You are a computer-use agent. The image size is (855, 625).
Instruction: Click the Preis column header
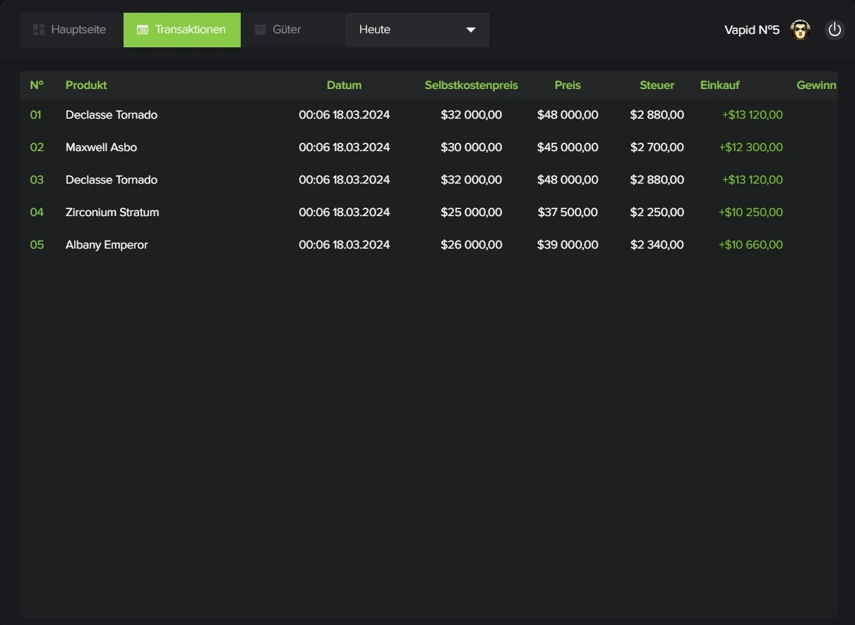coord(568,85)
